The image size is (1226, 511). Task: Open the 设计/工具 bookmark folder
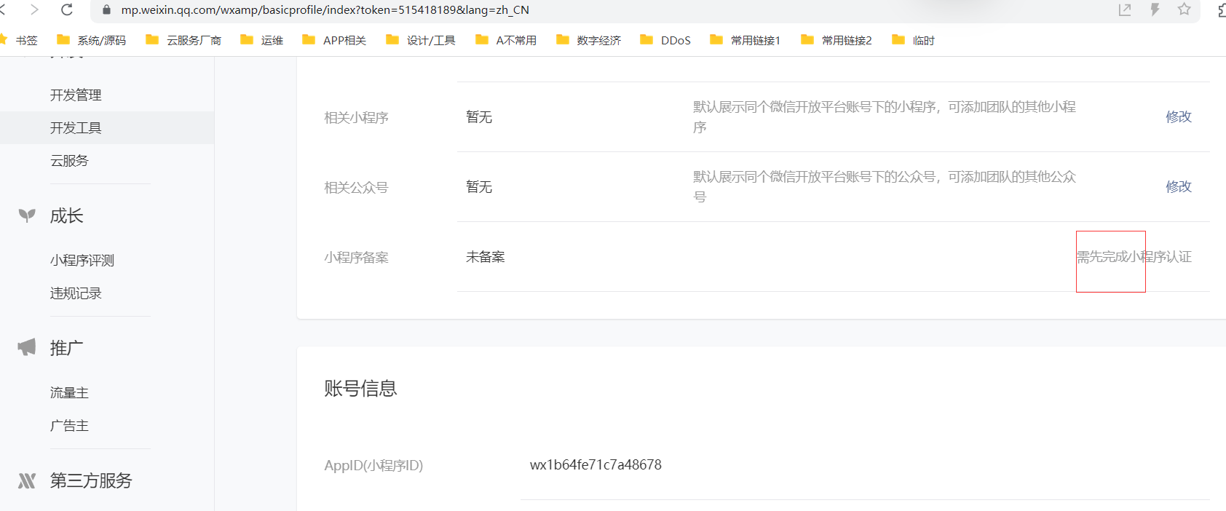coord(421,40)
